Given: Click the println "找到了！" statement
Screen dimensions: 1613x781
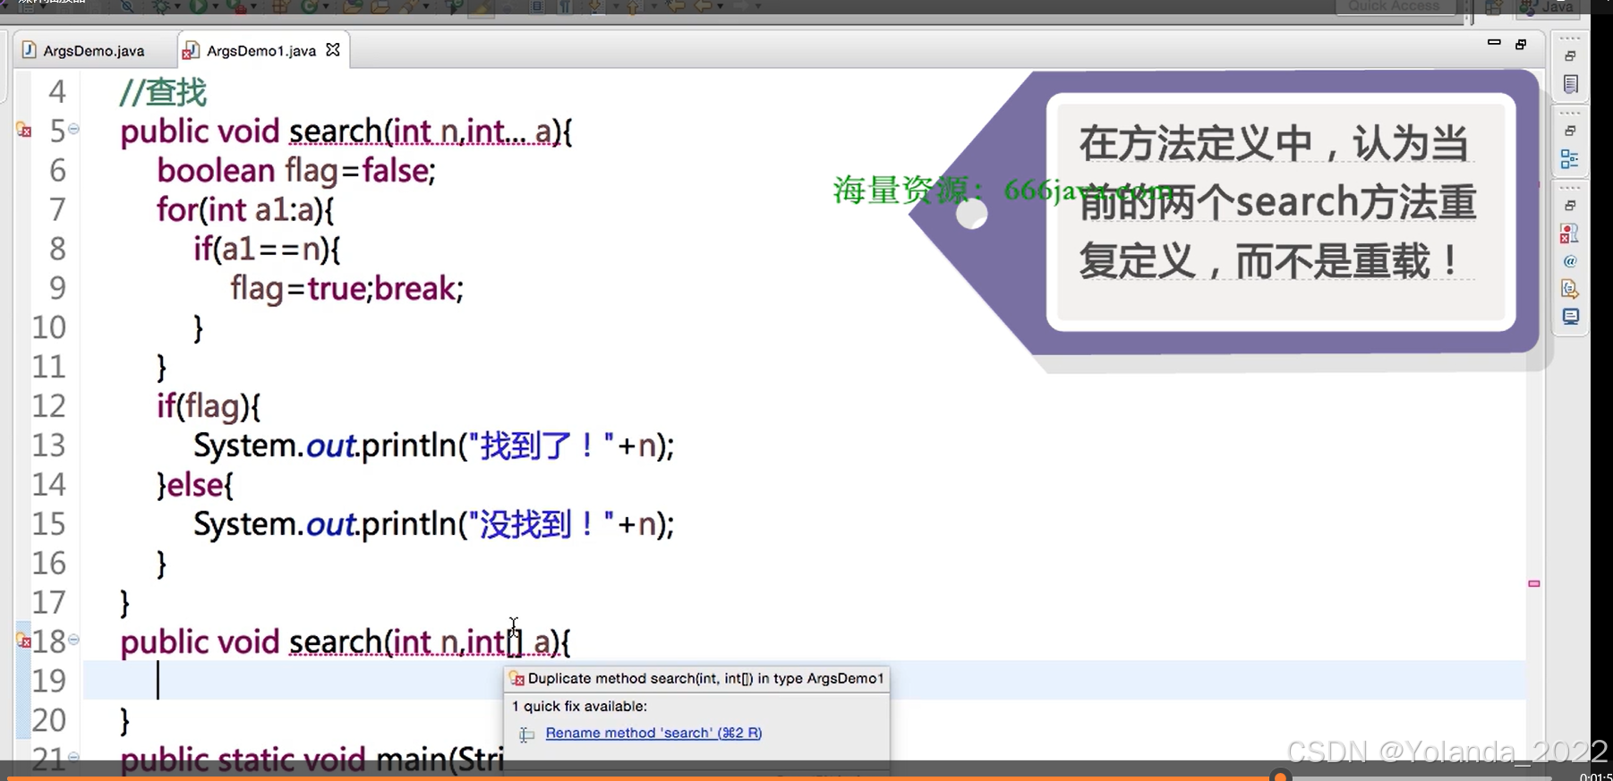Looking at the screenshot, I should tap(434, 446).
